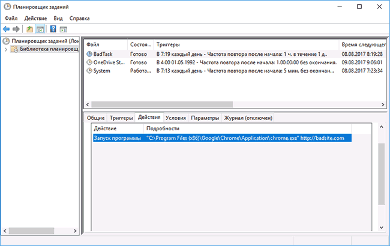
Task: Select the OneDrive task row
Action: click(108, 62)
